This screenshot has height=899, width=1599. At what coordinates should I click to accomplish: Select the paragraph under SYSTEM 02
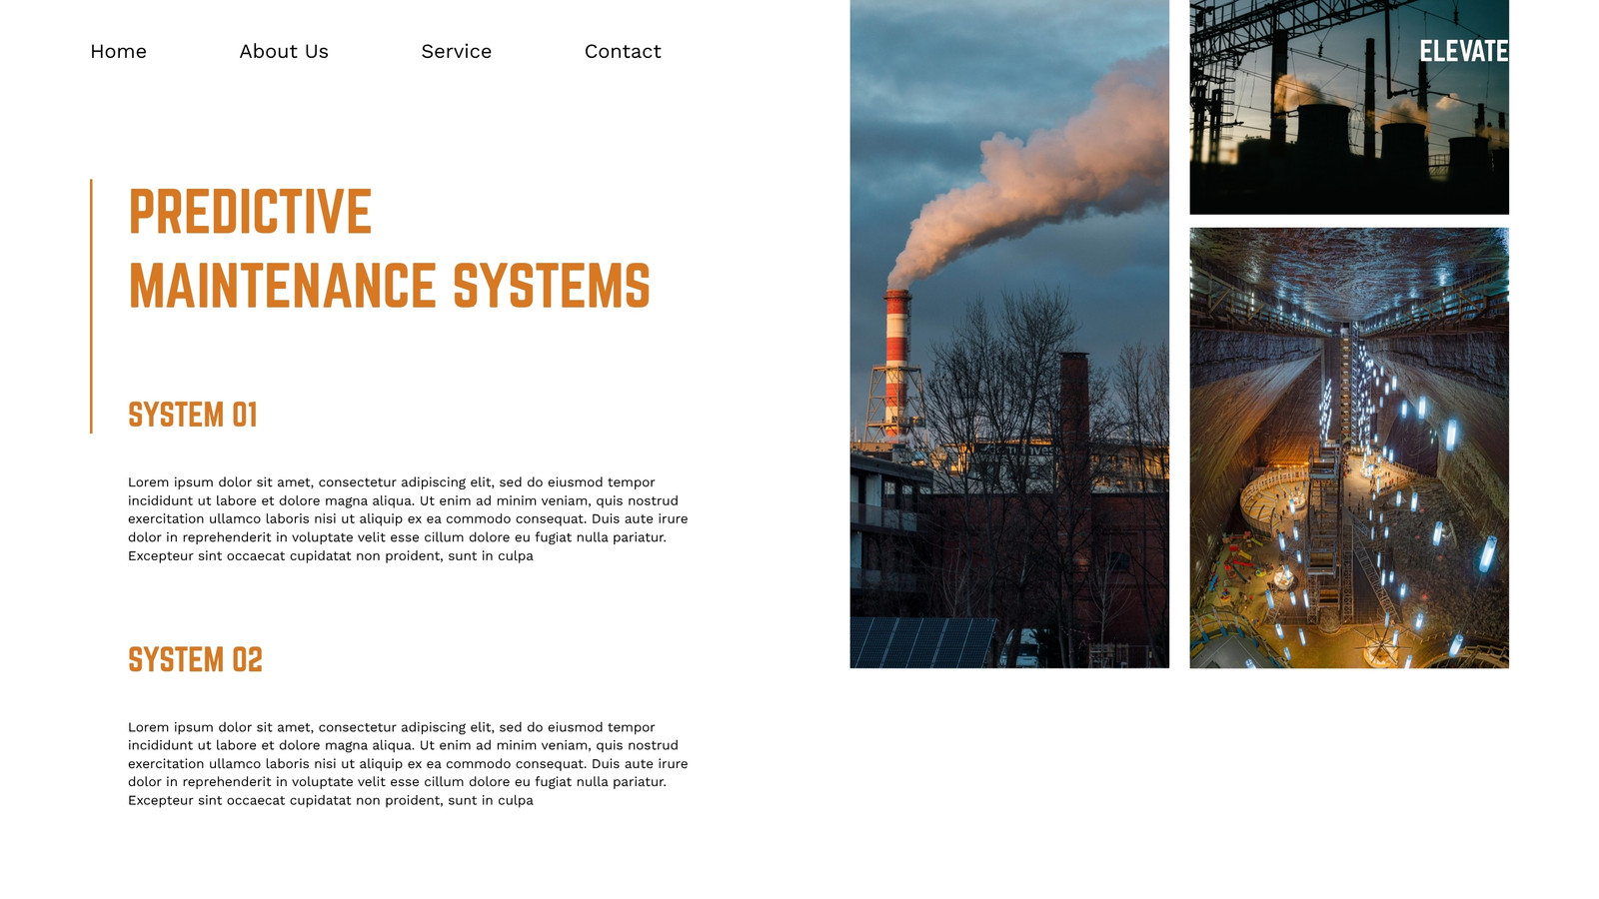tap(408, 763)
